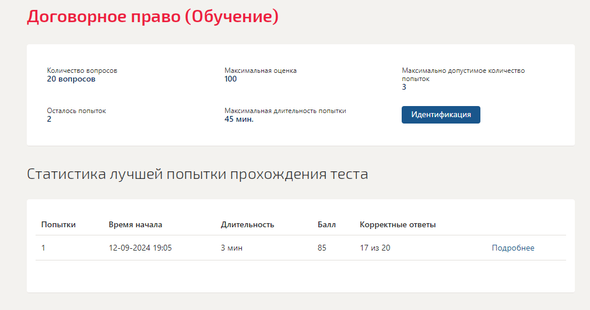
Task: Click the Максимально допустимое количество попыток label
Action: (x=463, y=75)
